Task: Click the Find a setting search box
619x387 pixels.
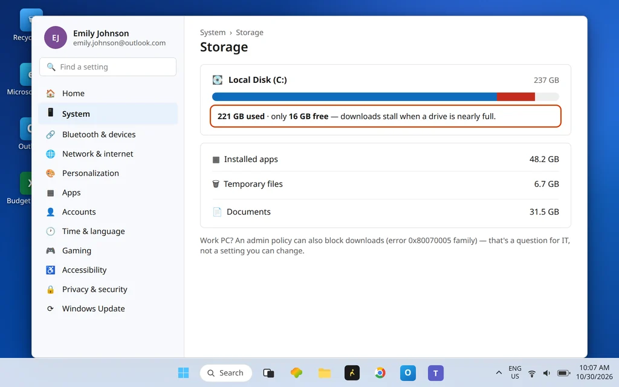Action: [x=108, y=67]
